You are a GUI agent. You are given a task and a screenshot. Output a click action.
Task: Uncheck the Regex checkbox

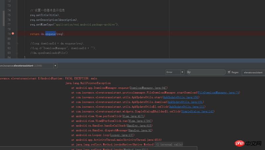229,72
